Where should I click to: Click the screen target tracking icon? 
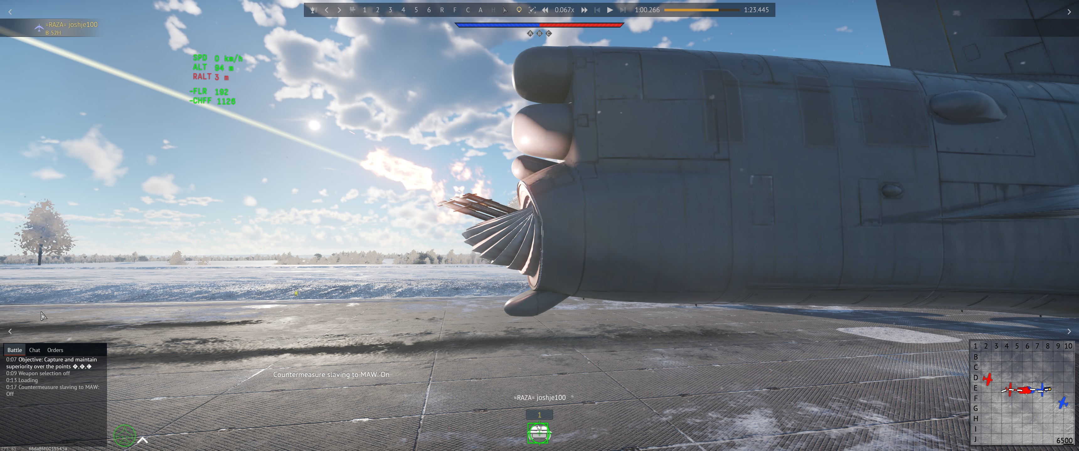[x=532, y=10]
